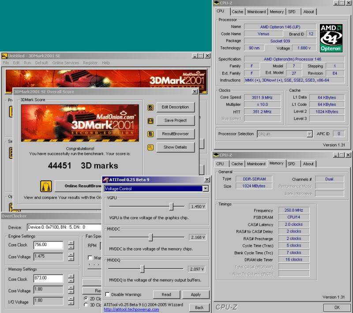Screen dimensions: 353x313
Task: Click the MVDDQ voltage slider handle
Action: tap(142, 269)
